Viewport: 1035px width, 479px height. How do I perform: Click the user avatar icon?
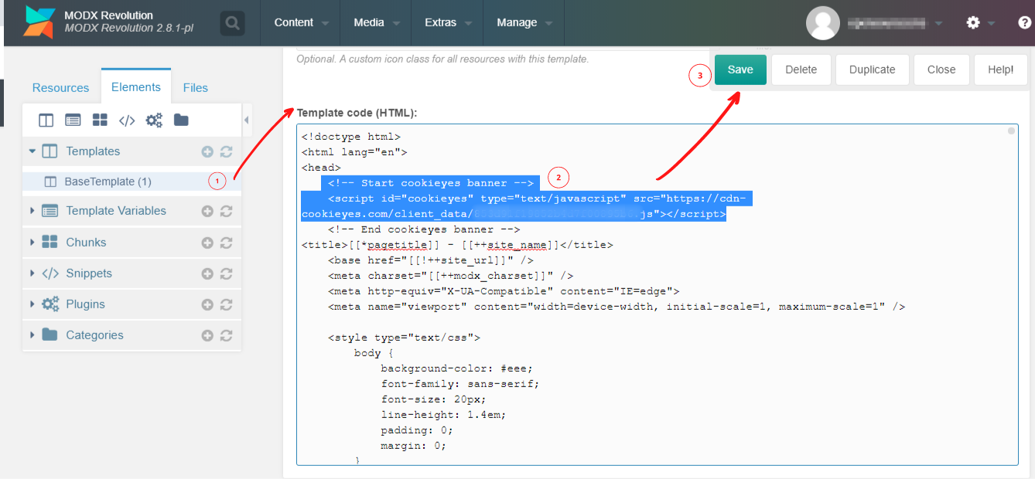[823, 23]
